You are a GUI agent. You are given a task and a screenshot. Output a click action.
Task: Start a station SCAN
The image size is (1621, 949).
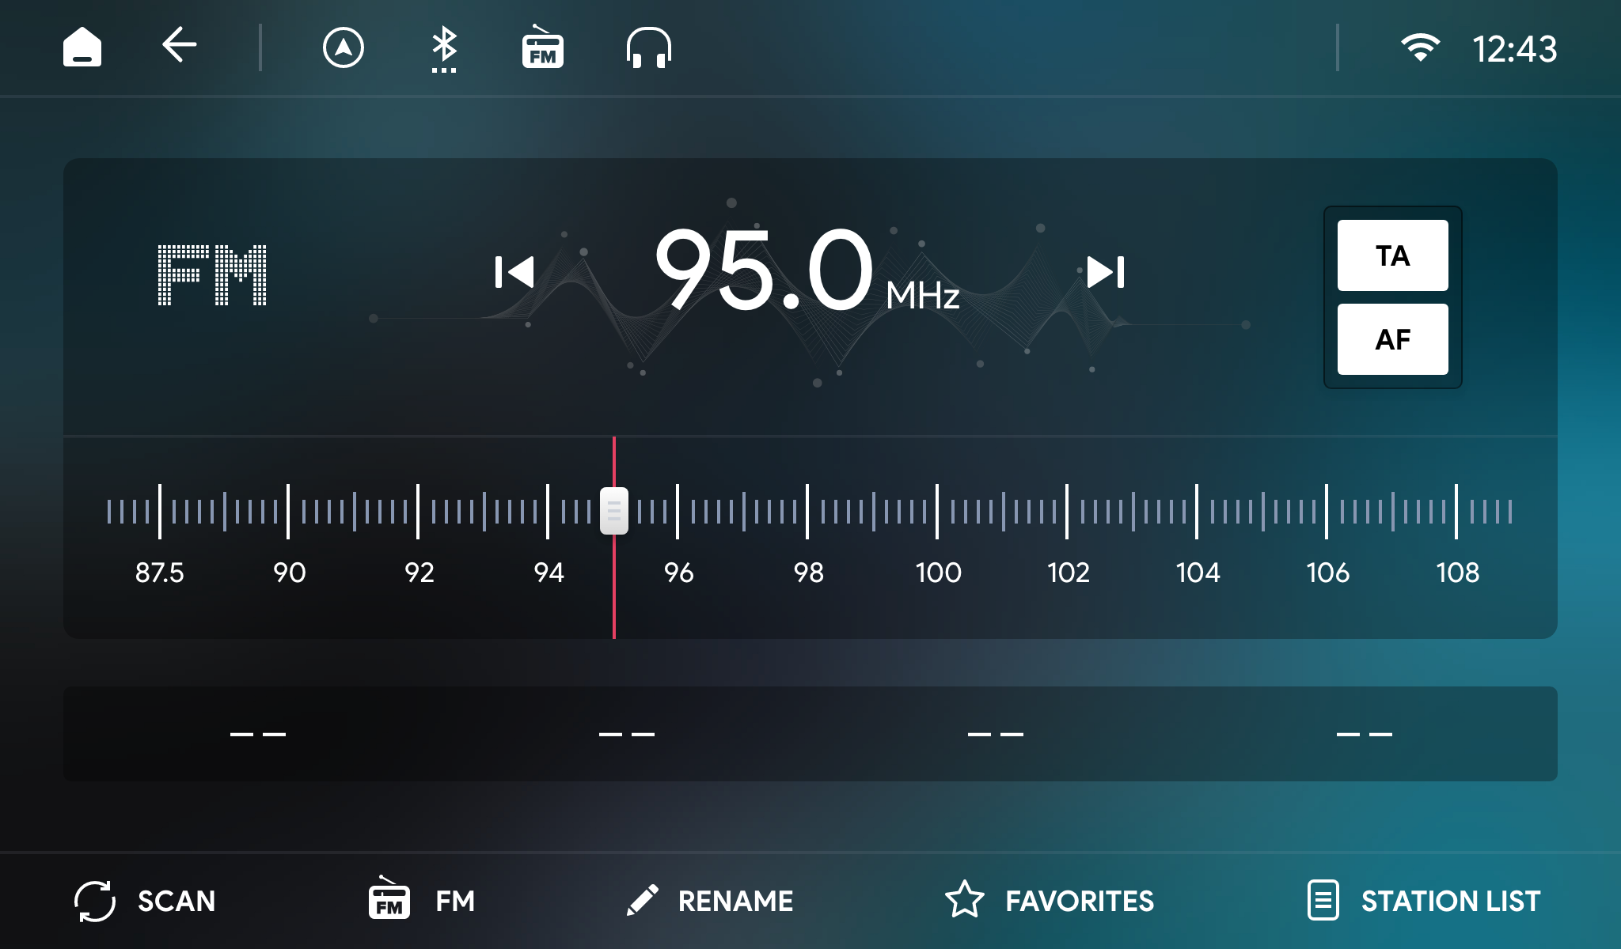tap(145, 901)
